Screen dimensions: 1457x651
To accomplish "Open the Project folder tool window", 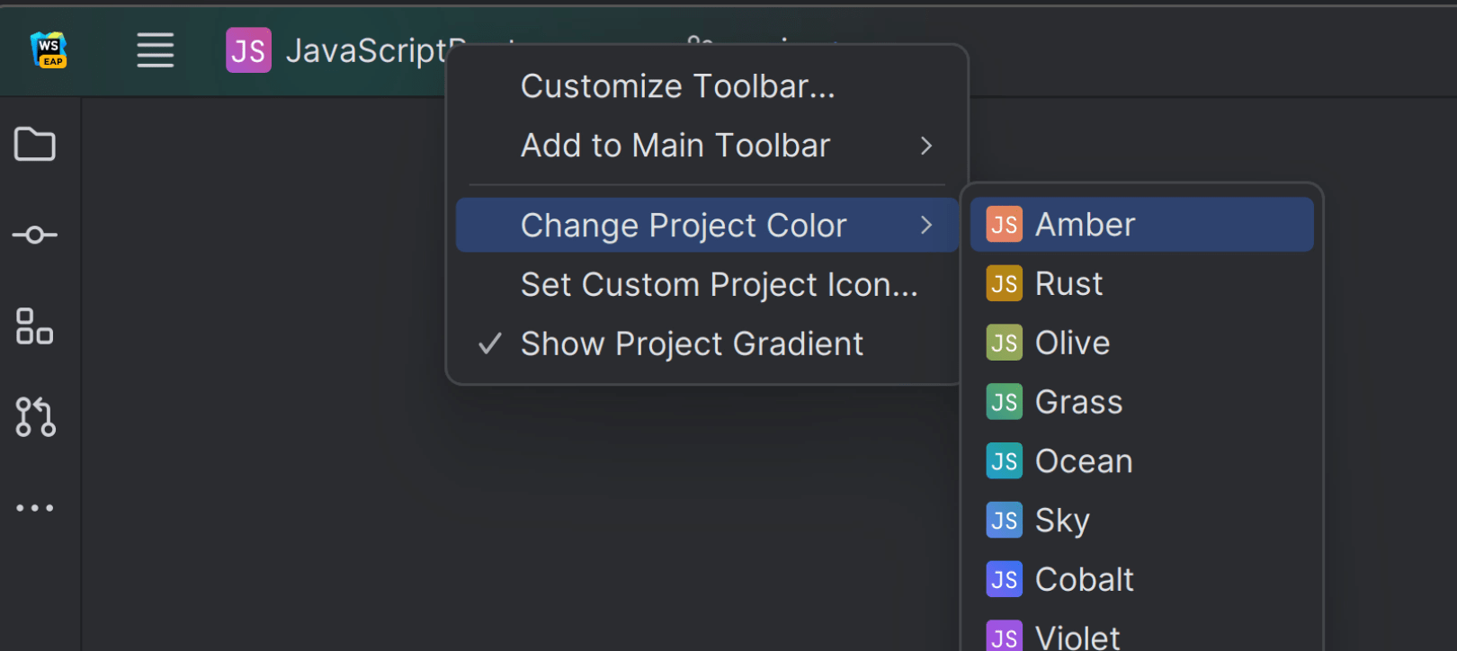I will point(35,144).
